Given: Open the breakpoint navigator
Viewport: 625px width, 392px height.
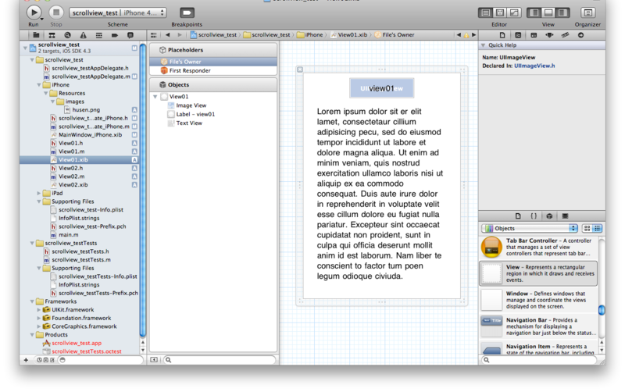Looking at the screenshot, I should click(114, 35).
